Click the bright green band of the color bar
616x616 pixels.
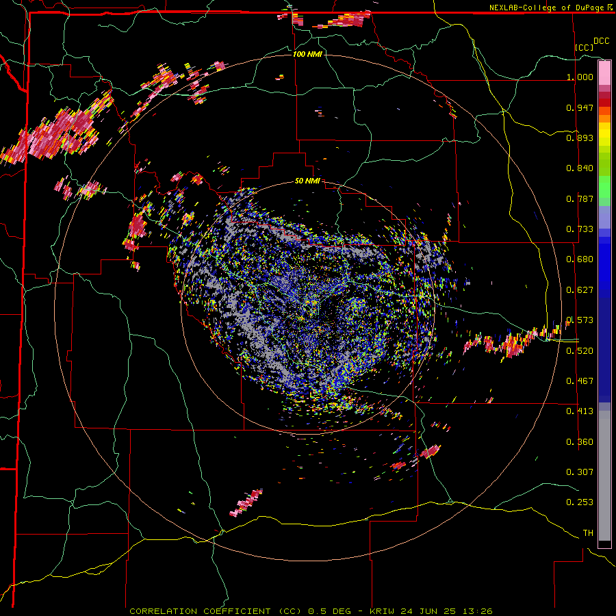click(x=604, y=187)
